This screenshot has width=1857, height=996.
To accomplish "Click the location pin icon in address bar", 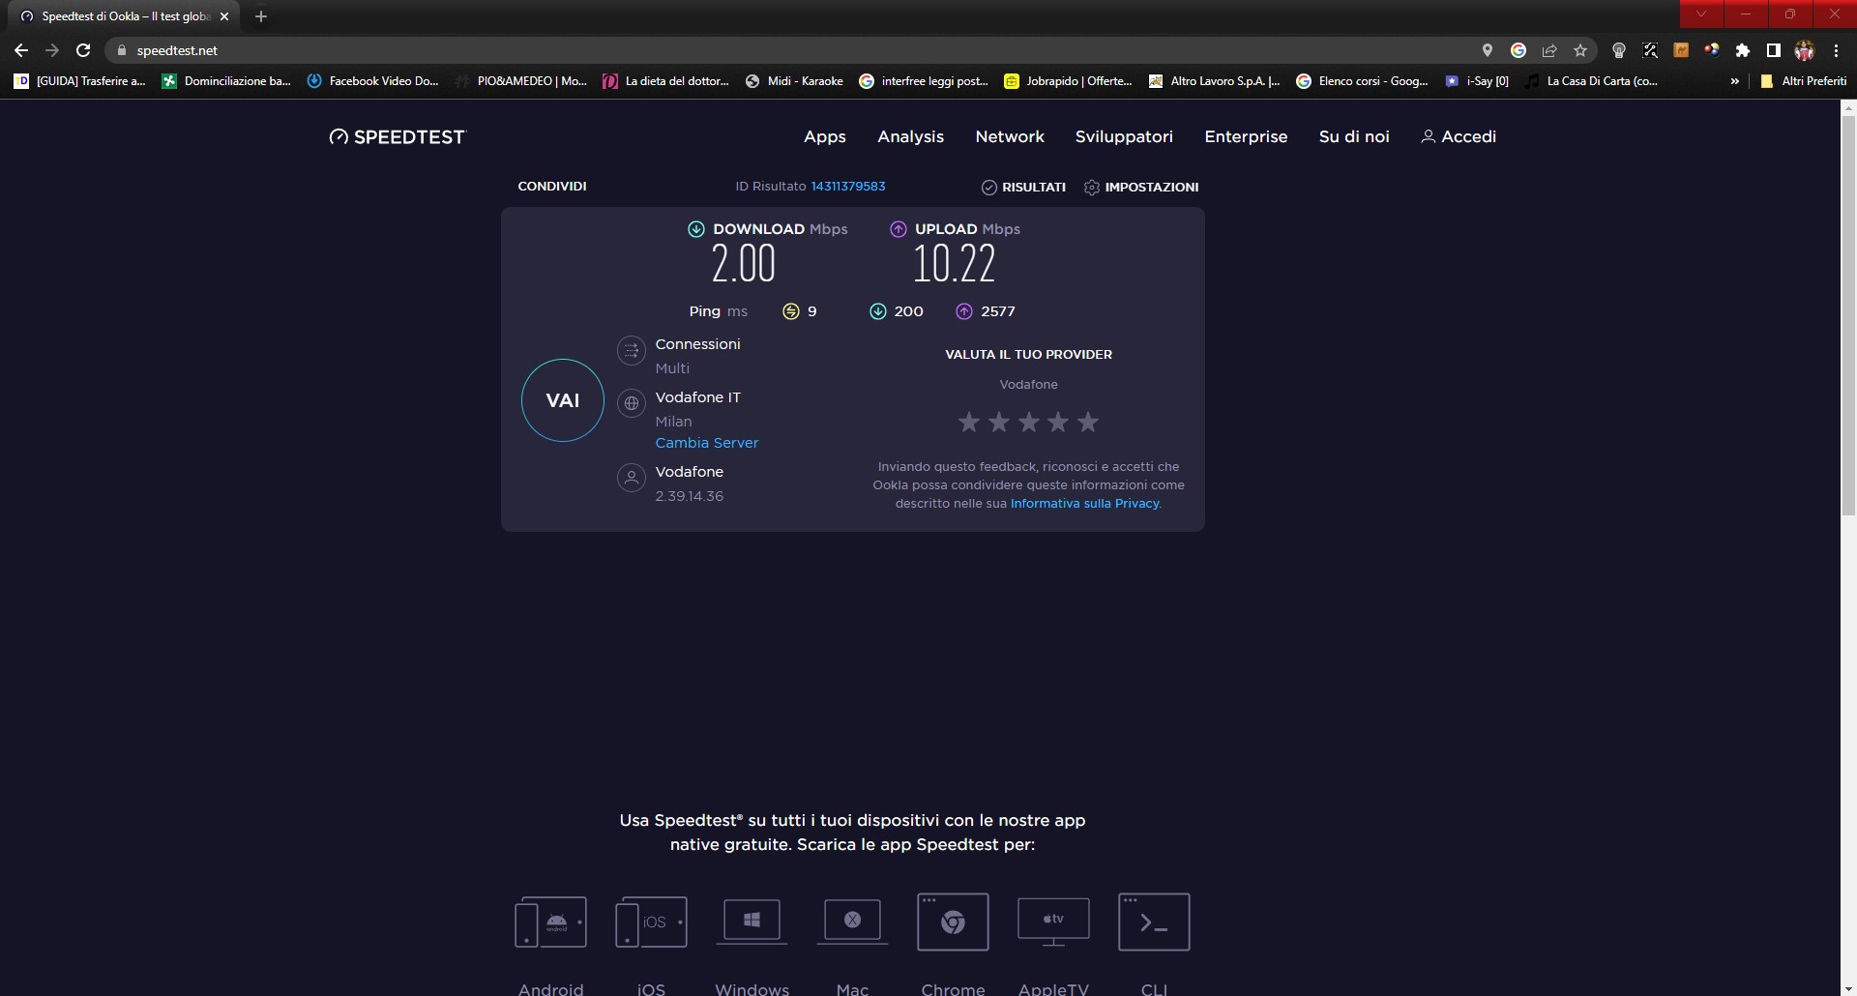I will click(x=1488, y=50).
